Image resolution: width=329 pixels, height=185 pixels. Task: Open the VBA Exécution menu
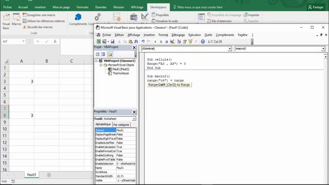coord(194,35)
